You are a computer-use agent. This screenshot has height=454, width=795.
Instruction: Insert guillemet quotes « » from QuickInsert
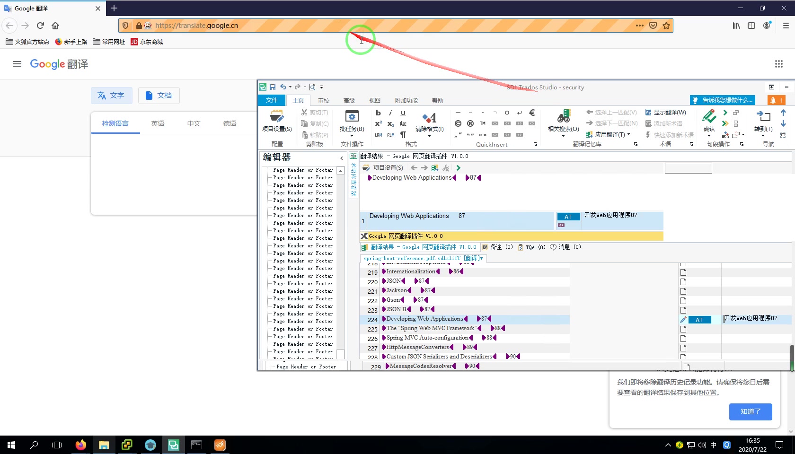coord(483,135)
